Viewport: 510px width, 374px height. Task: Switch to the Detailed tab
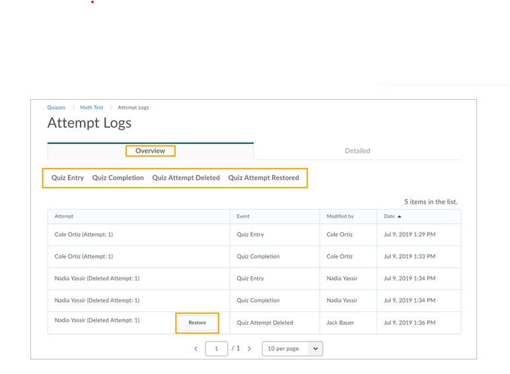tap(357, 151)
